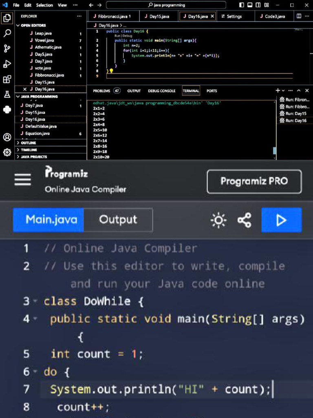Expand the JAVA PROJECTS section

[x=18, y=157]
